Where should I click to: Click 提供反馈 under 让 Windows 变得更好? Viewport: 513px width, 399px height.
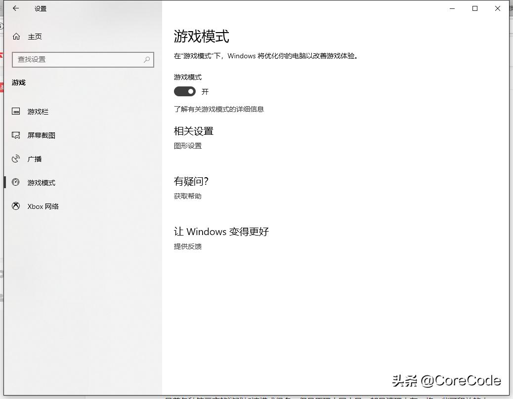(x=187, y=246)
